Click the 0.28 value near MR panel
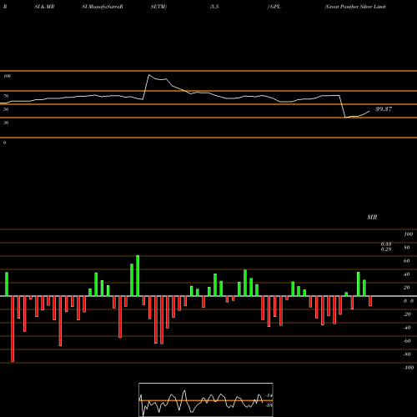The width and height of the screenshot is (417, 417). [x=386, y=249]
